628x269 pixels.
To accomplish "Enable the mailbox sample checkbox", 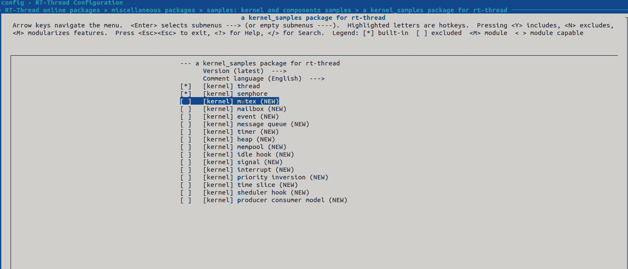I will [x=185, y=109].
